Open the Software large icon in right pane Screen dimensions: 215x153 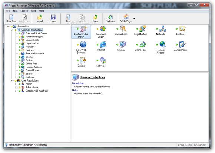pos(103,60)
